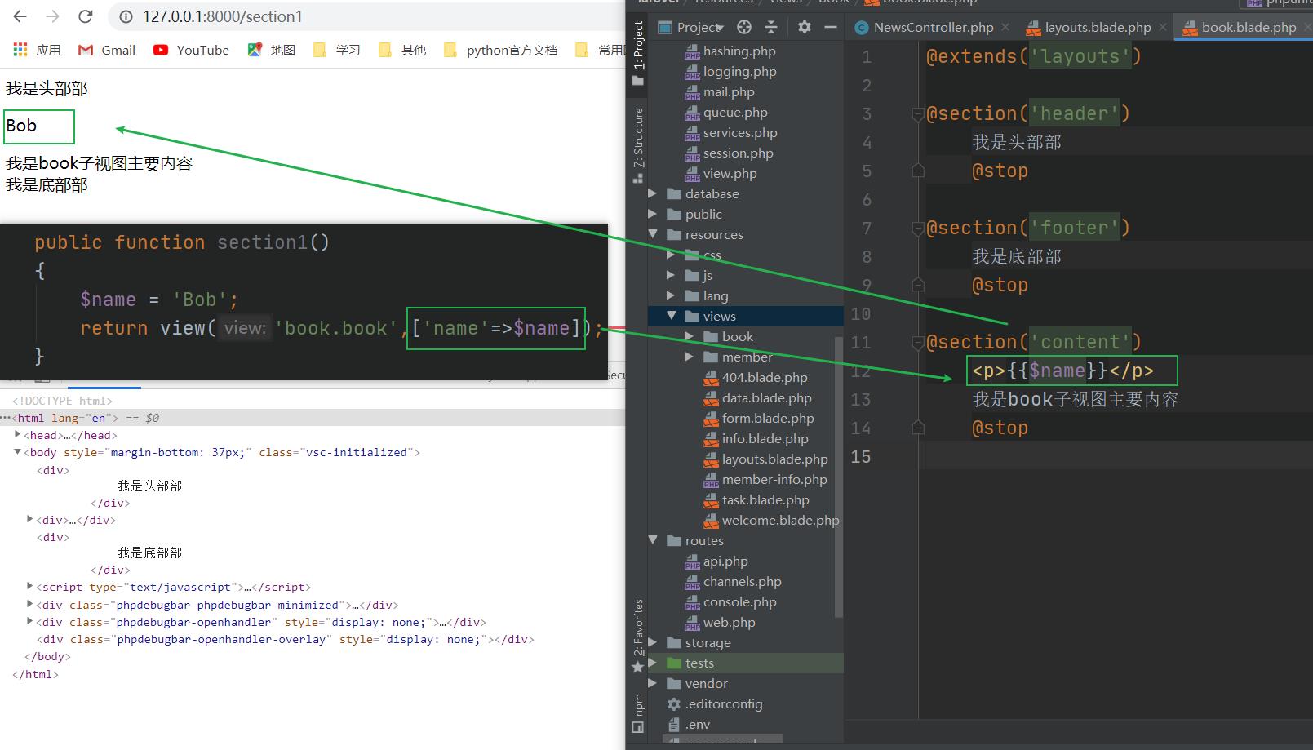Screen dimensions: 1313x750
Task: Collapse the views folder
Action: tap(671, 316)
